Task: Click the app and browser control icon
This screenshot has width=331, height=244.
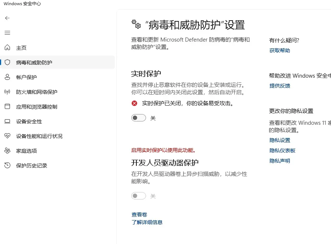Action: (x=7, y=107)
